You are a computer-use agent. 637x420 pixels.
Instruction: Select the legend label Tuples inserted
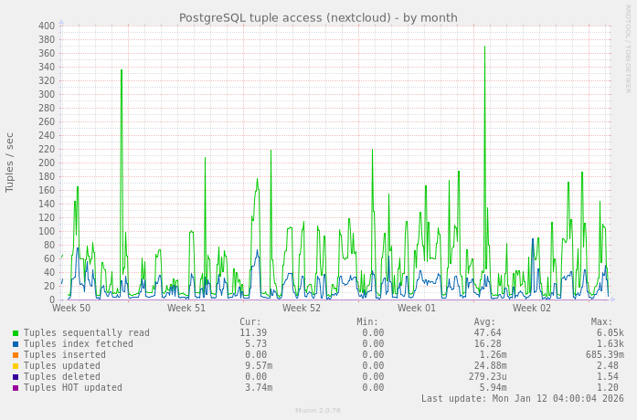(x=65, y=354)
